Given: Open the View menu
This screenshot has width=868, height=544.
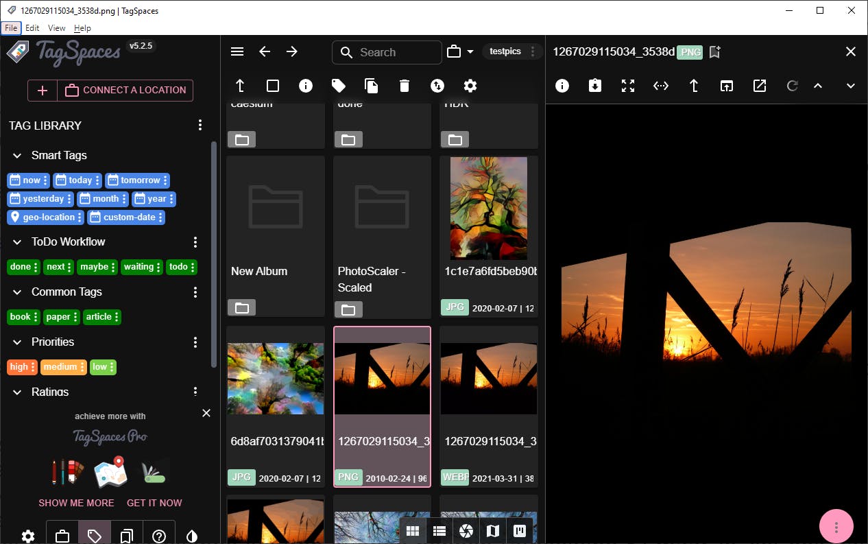Looking at the screenshot, I should [57, 28].
